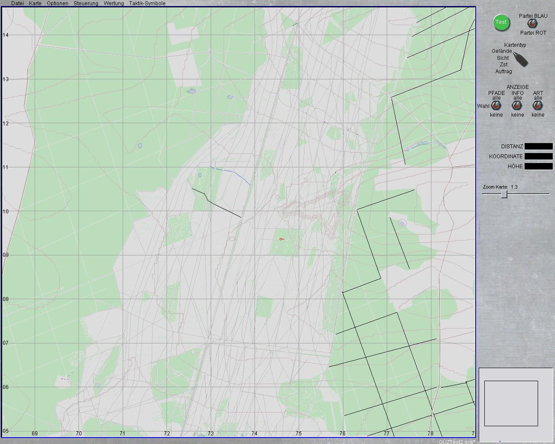The image size is (555, 444).
Task: Toggle the PFADE display switch
Action: (496, 105)
